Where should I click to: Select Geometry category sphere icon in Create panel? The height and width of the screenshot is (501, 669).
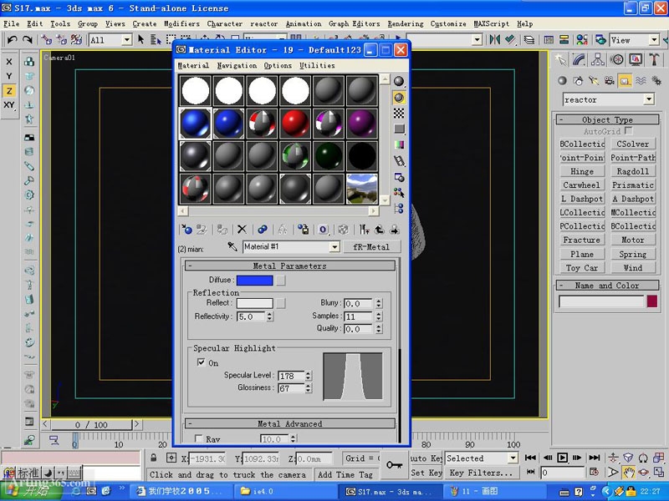coord(562,80)
